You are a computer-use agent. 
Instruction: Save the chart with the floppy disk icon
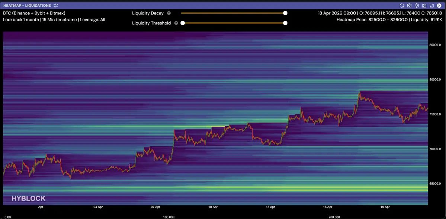click(x=424, y=6)
